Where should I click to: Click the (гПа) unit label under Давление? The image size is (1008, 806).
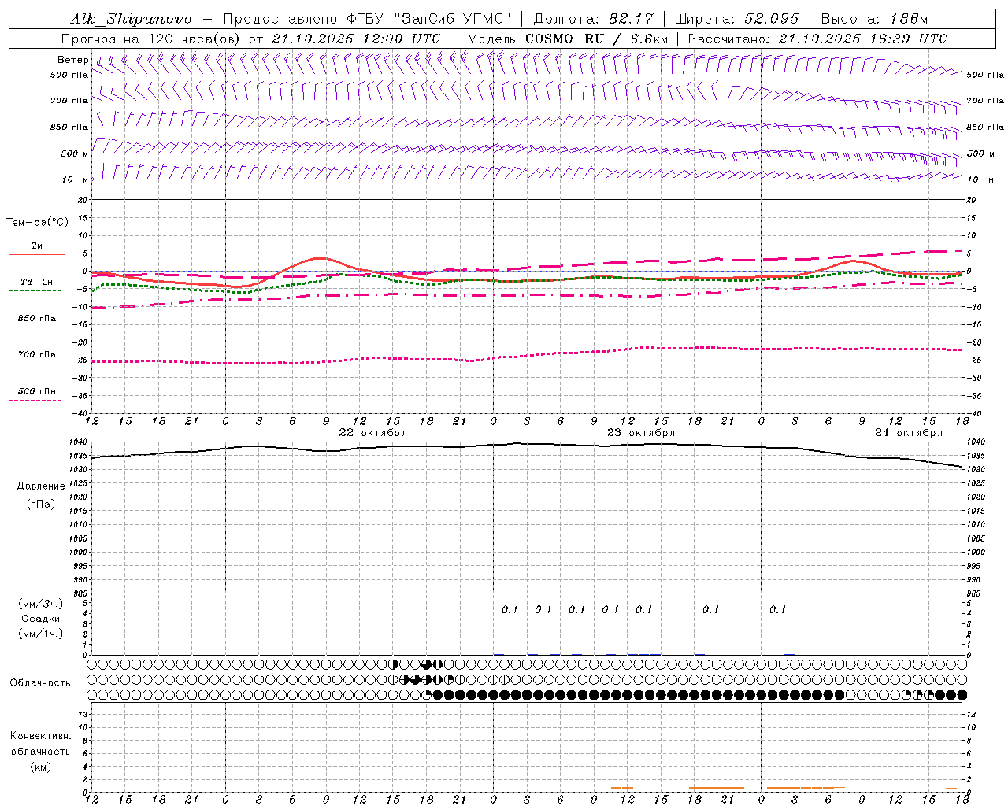point(41,504)
